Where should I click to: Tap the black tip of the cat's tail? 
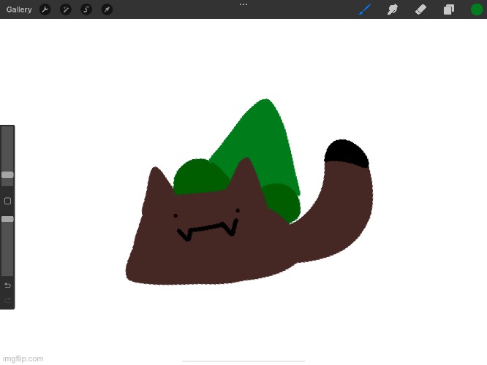347,153
